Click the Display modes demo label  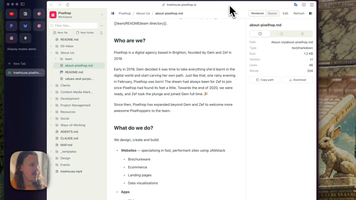coord(22,49)
